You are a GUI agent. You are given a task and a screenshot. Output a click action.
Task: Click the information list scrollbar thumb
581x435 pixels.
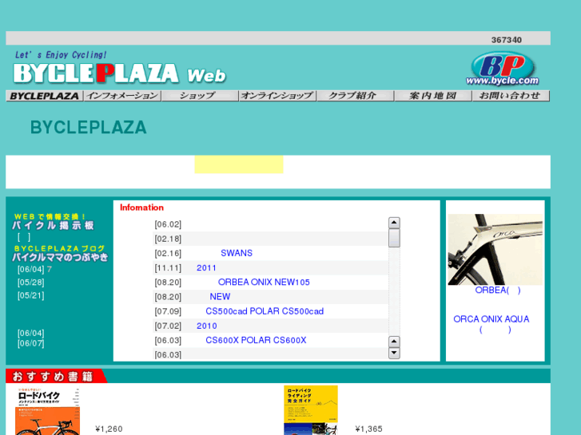coord(394,238)
